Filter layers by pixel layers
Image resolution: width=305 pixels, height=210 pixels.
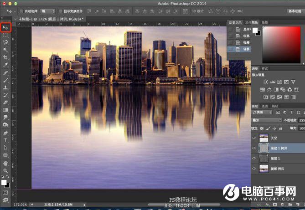278,112
